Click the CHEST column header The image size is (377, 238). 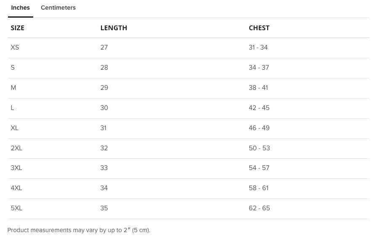[259, 28]
